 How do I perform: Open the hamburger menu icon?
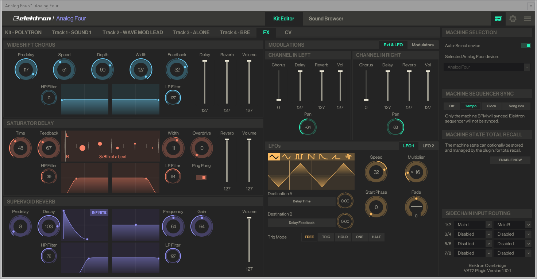(527, 19)
